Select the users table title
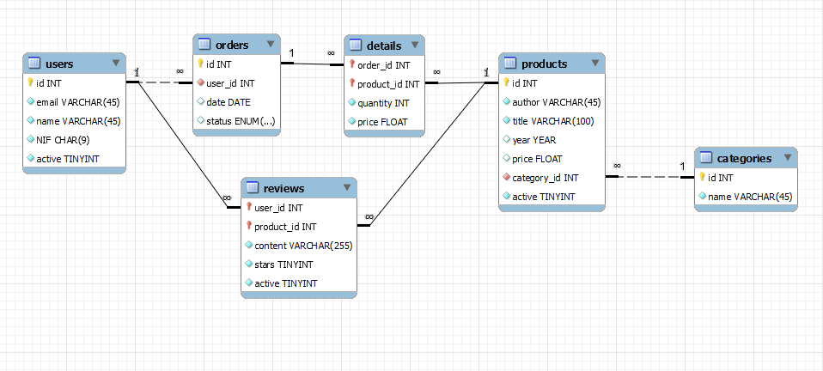This screenshot has width=823, height=371. (x=59, y=64)
